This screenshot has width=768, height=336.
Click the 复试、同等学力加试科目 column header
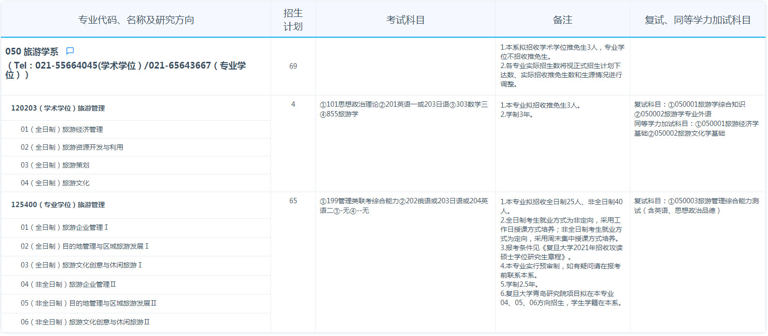click(697, 20)
